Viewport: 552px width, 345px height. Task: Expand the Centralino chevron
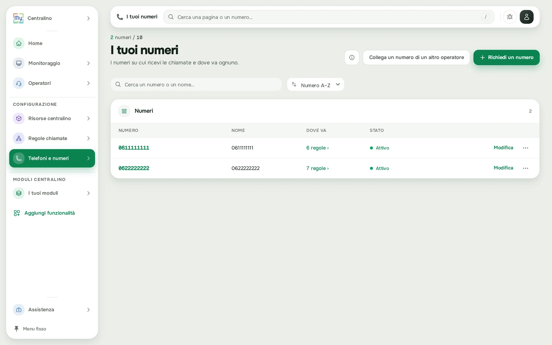point(88,18)
